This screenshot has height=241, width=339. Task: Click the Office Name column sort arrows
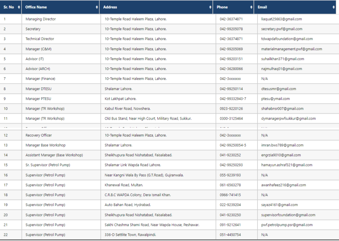click(97, 7)
